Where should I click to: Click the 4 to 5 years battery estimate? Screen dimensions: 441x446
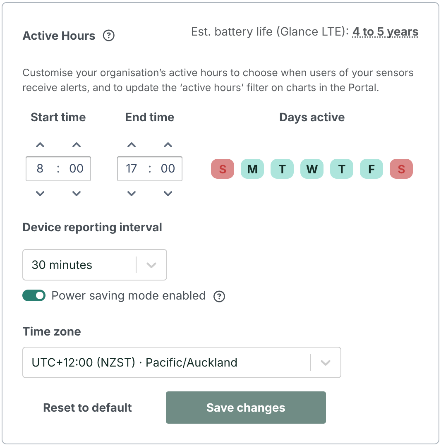385,31
